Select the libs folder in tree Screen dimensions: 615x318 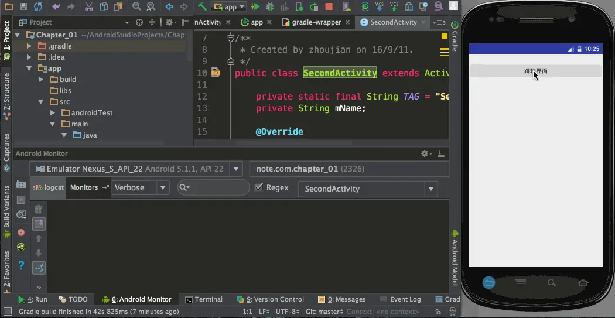point(60,91)
